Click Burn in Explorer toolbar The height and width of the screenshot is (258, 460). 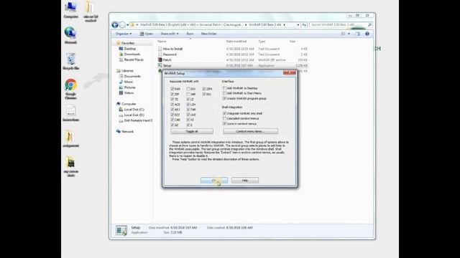point(190,34)
